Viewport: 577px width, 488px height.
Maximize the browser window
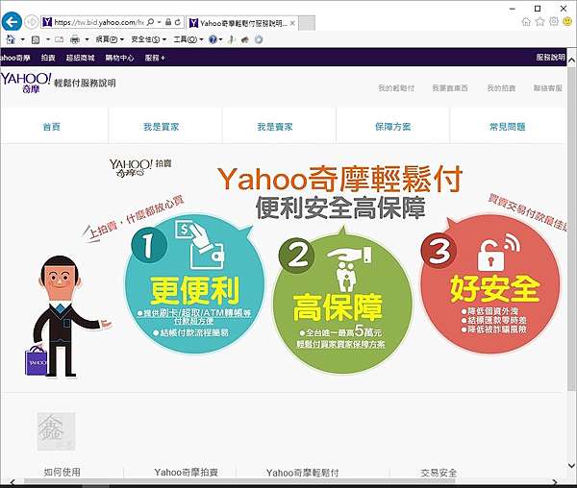538,9
